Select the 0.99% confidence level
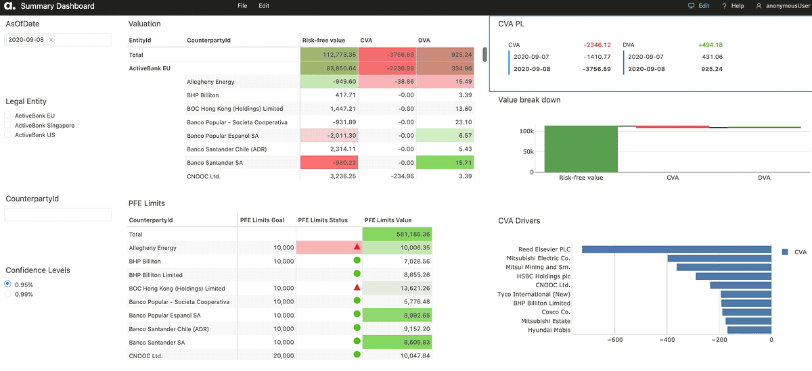 [7, 294]
